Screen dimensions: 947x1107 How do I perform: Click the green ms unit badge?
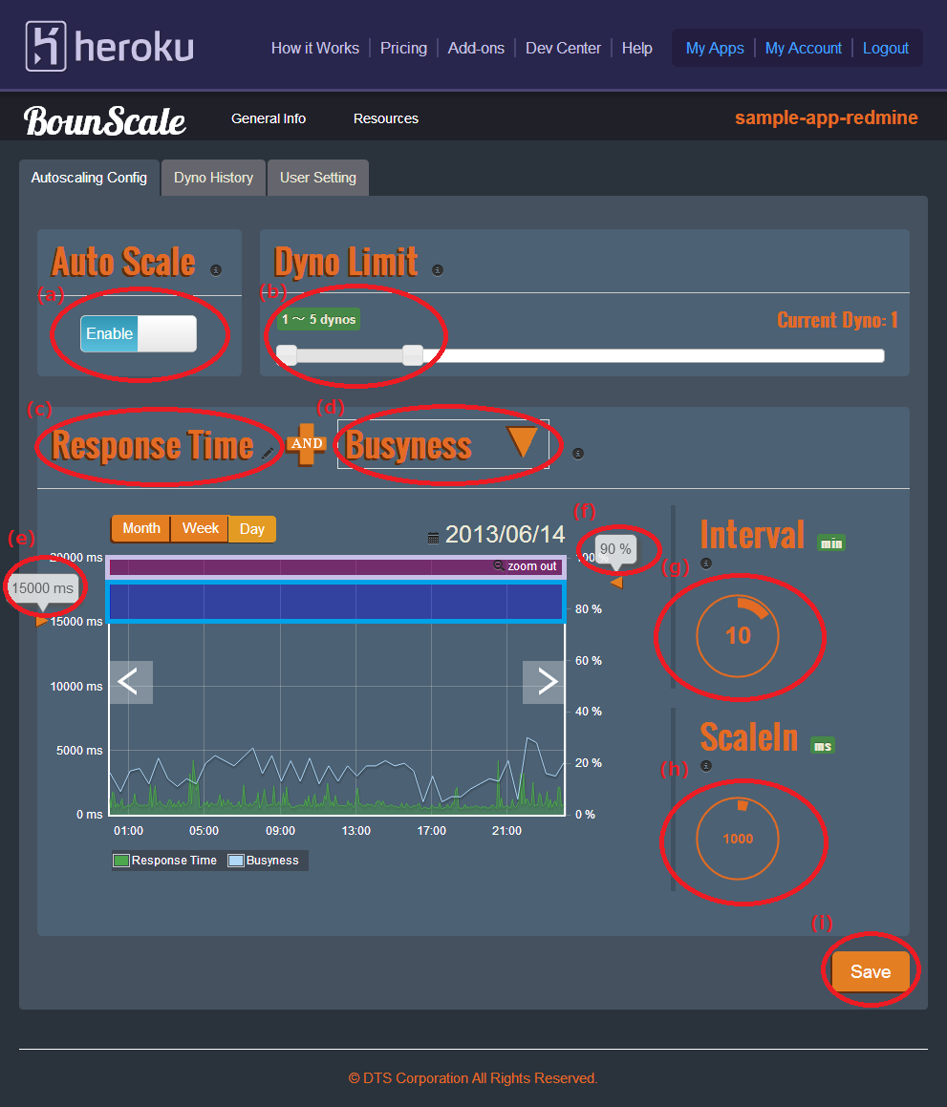823,746
